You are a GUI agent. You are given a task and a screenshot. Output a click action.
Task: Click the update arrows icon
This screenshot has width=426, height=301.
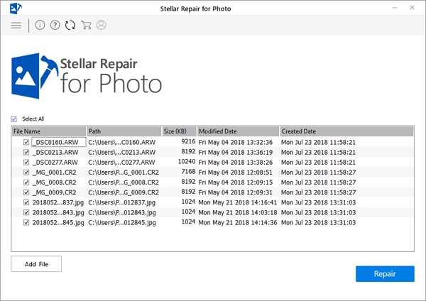[x=70, y=25]
